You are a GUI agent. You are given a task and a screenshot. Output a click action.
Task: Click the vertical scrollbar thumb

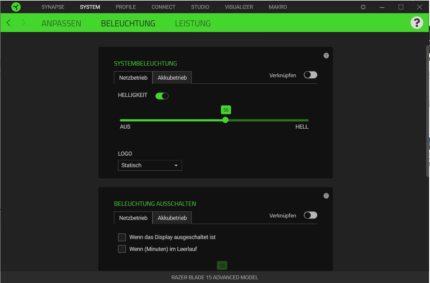click(427, 111)
